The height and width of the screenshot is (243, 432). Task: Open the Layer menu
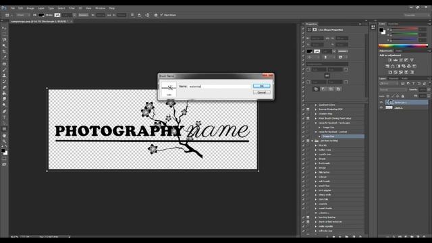(41, 8)
